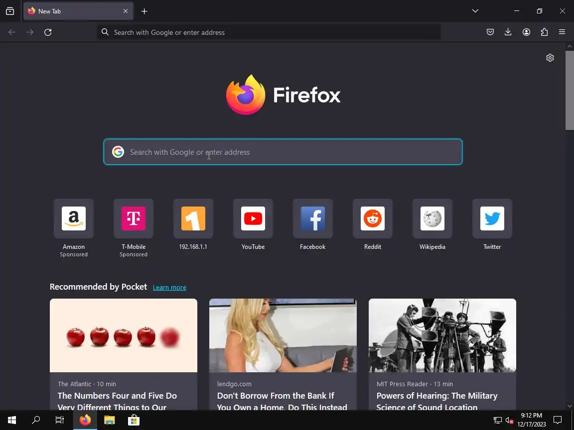
Task: Open the Windows Start menu
Action: (x=12, y=420)
